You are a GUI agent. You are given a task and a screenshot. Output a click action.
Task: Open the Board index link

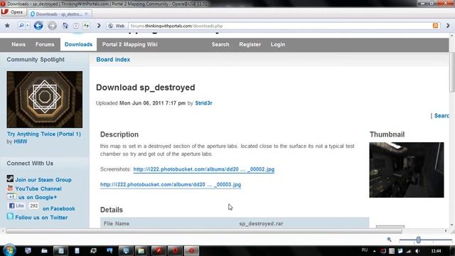pos(113,60)
